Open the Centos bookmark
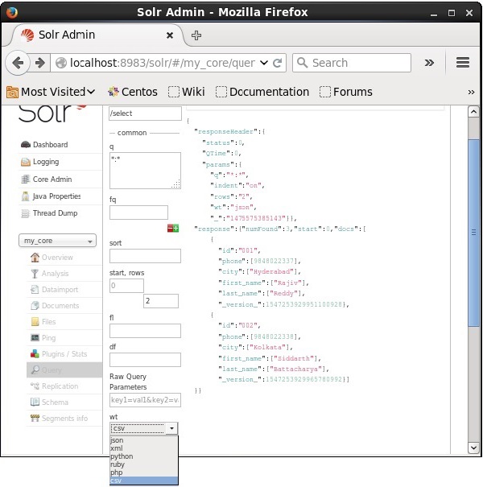The image size is (483, 487). (x=133, y=92)
